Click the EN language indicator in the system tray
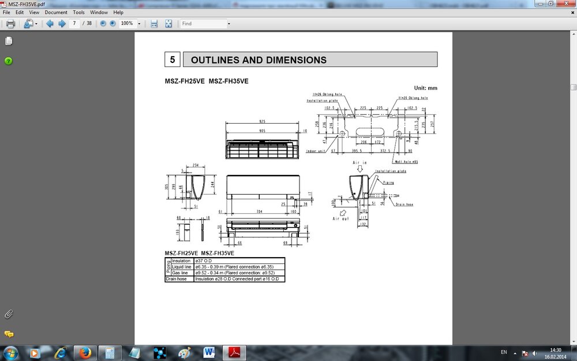 [x=504, y=352]
